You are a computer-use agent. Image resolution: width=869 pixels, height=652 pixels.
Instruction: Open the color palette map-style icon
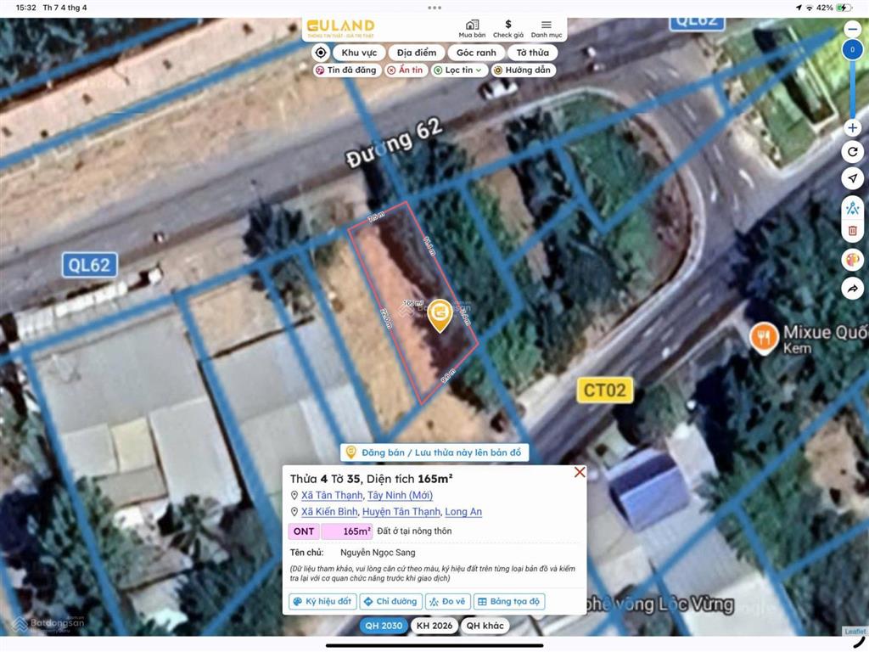[852, 260]
